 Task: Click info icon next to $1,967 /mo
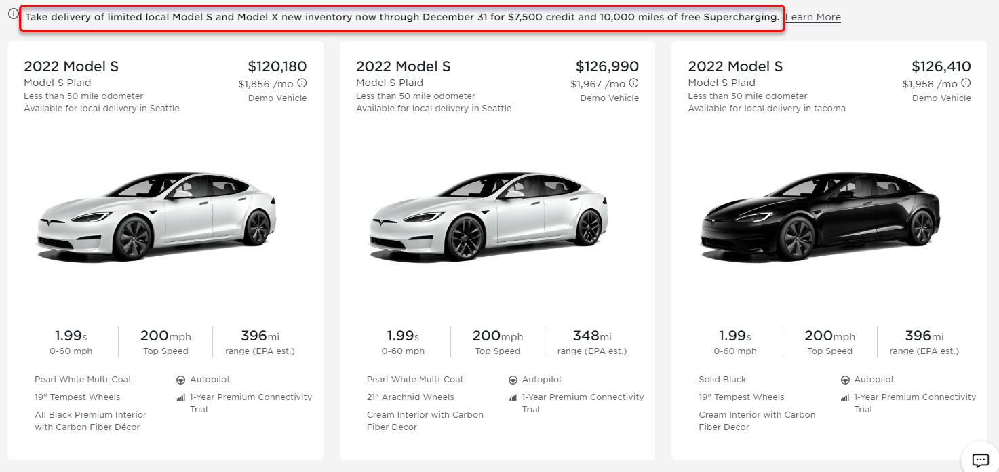point(634,83)
